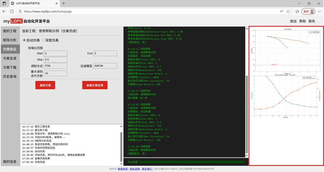Click the favorite star icon
Image resolution: width=324 pixels, height=172 pixels.
(288, 11)
